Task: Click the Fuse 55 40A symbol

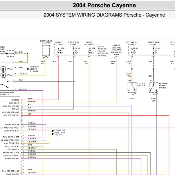Action: coord(58,51)
